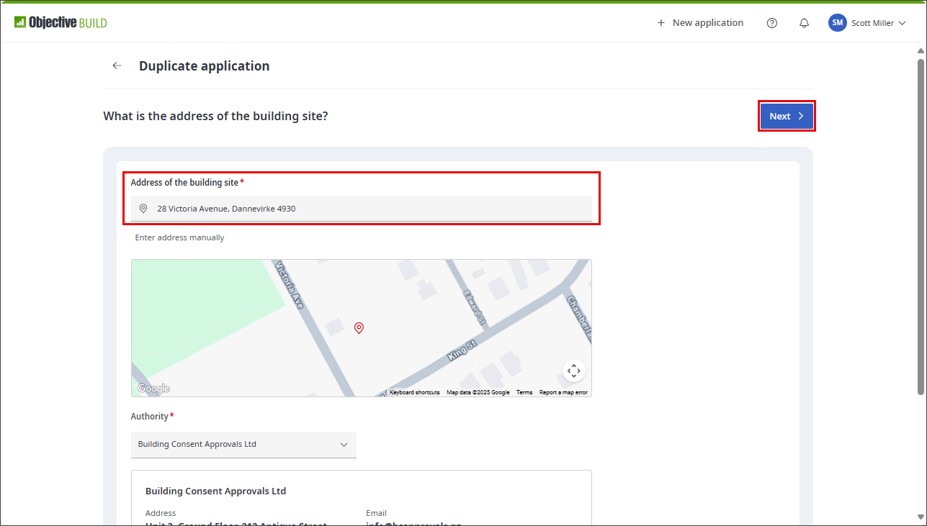Click the Enter address manually link
Viewport: 927px width, 526px height.
click(x=179, y=237)
